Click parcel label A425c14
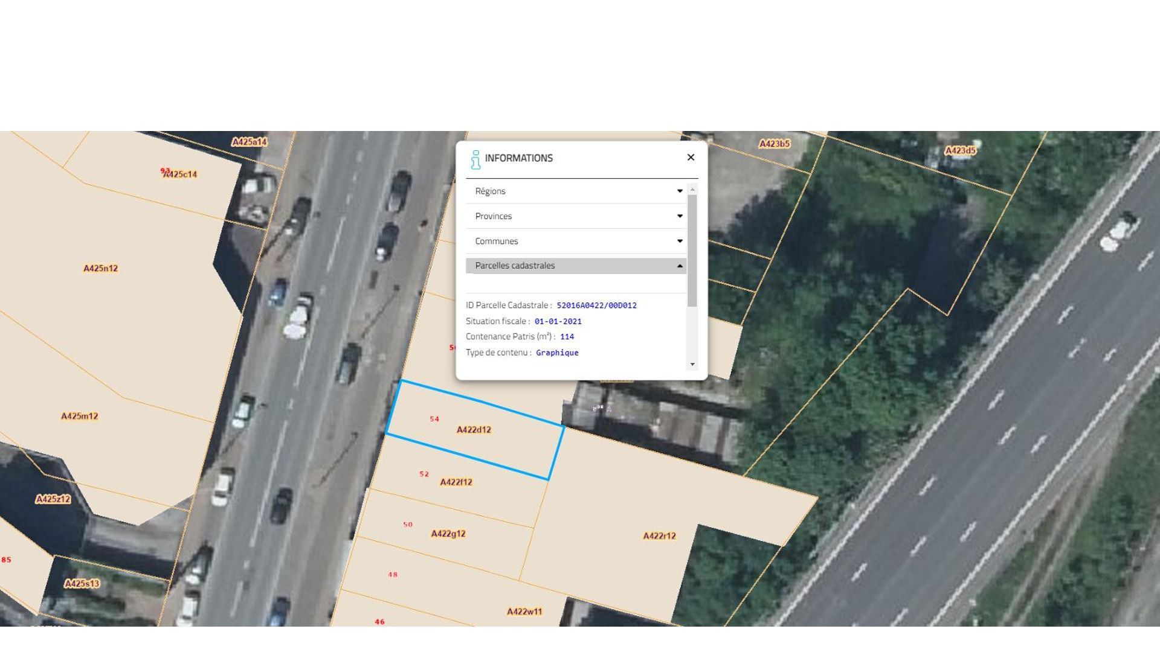This screenshot has width=1160, height=652. point(181,174)
